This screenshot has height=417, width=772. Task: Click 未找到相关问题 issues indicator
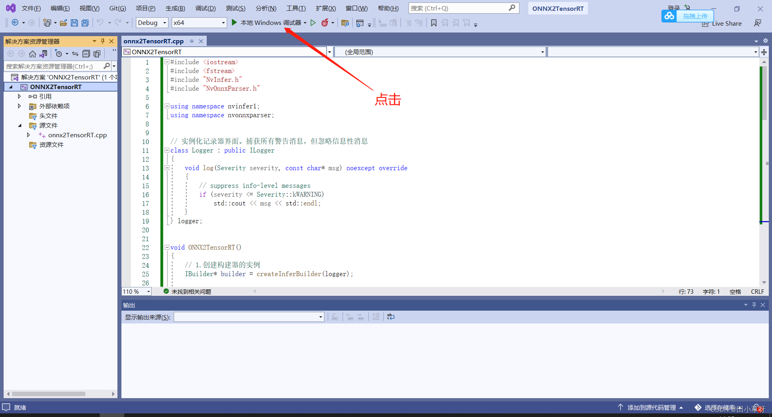187,292
